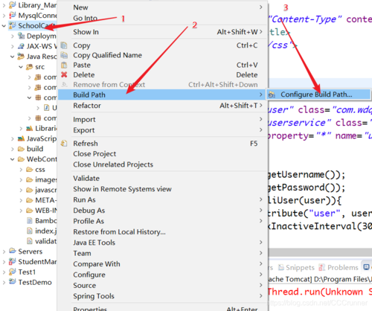Open the New submenu
The image size is (372, 311).
click(x=163, y=7)
